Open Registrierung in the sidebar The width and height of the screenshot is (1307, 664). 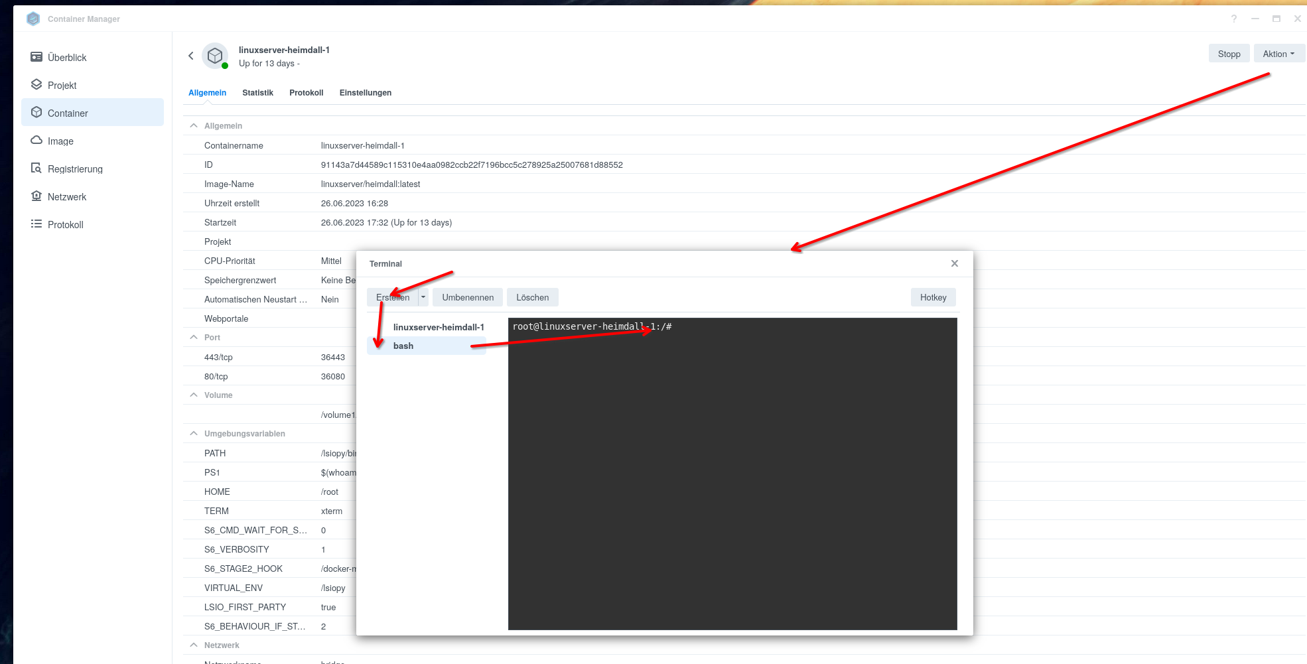pos(92,168)
